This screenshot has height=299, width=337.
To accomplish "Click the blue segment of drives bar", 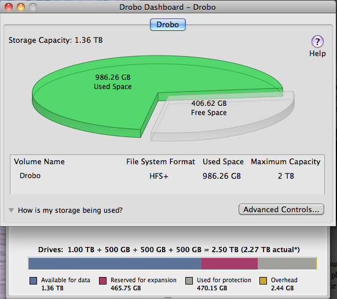I will tap(115, 264).
